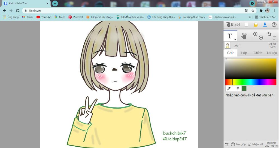Open the Chrome extensions puzzle icon
This screenshot has height=148, width=279.
click(261, 11)
